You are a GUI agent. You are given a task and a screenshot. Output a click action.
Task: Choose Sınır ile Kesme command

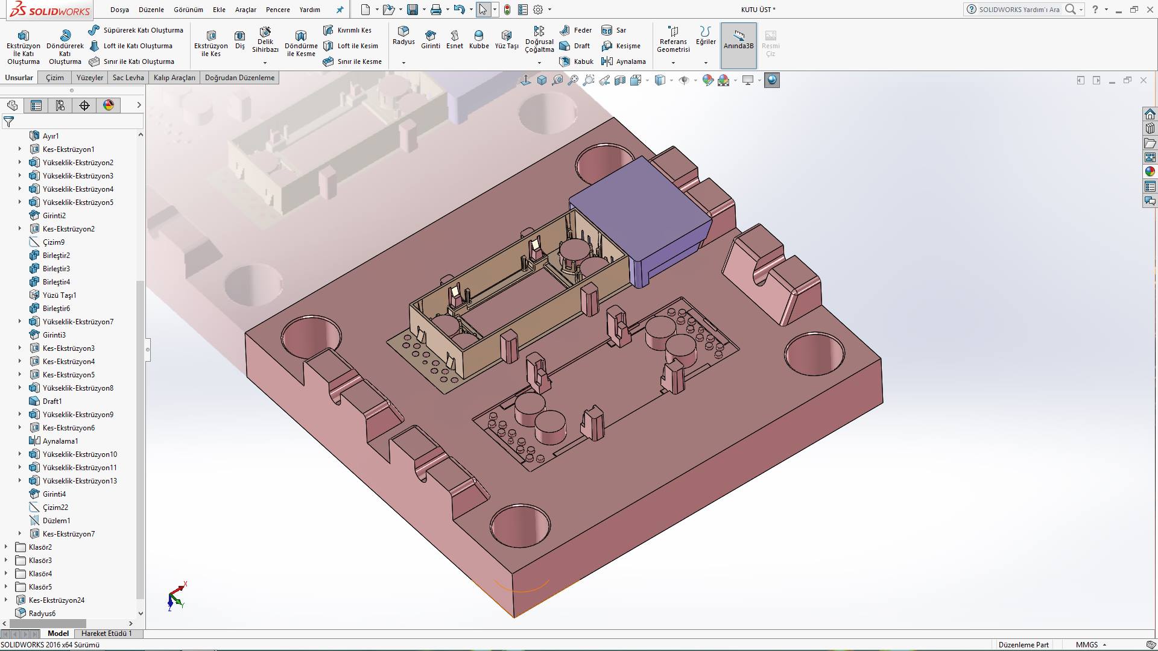pyautogui.click(x=352, y=61)
